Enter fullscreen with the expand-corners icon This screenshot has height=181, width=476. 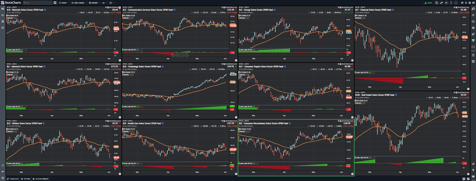click(456, 3)
